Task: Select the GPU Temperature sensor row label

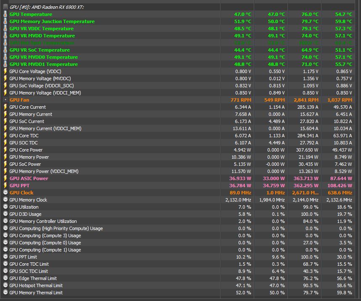Action: pyautogui.click(x=31, y=14)
